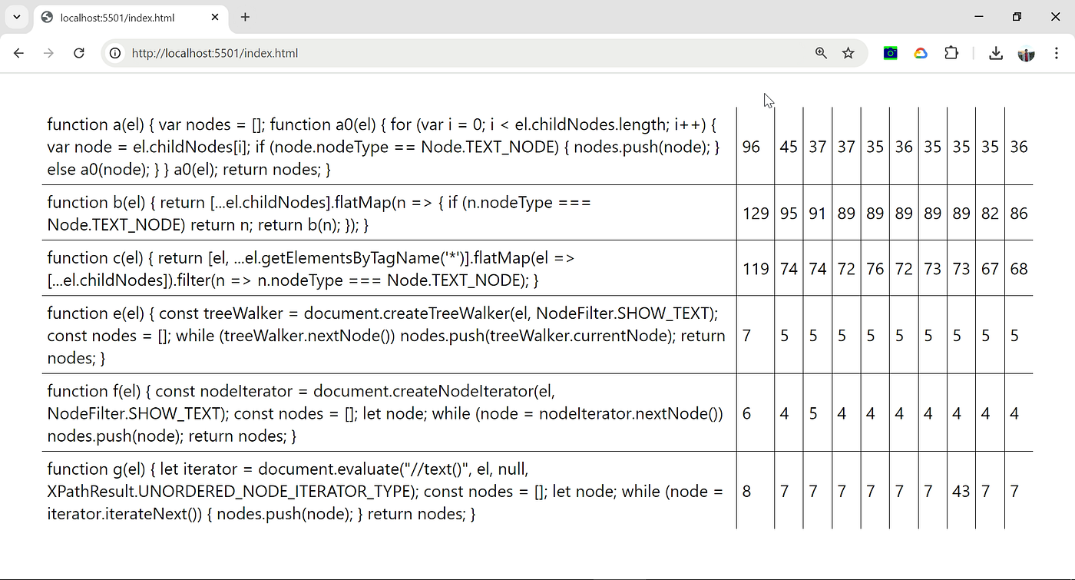Open a new tab with plus button
This screenshot has width=1075, height=580.
coord(245,17)
